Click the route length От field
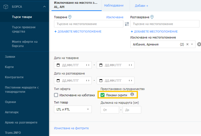This screenshot has height=136, width=201. click(x=110, y=110)
